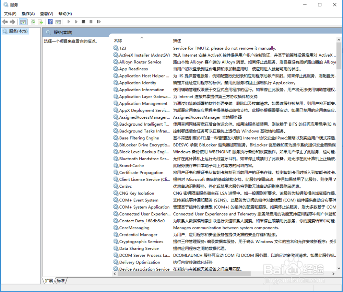Toggle the console tree pane icon
The width and height of the screenshot is (343, 292).
23,22
